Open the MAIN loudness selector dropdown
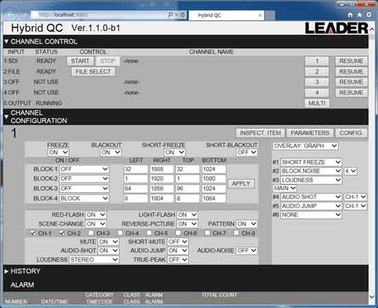The image size is (378, 308). click(285, 188)
